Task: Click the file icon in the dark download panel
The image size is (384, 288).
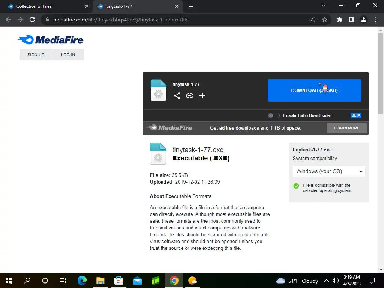Action: coord(158,90)
